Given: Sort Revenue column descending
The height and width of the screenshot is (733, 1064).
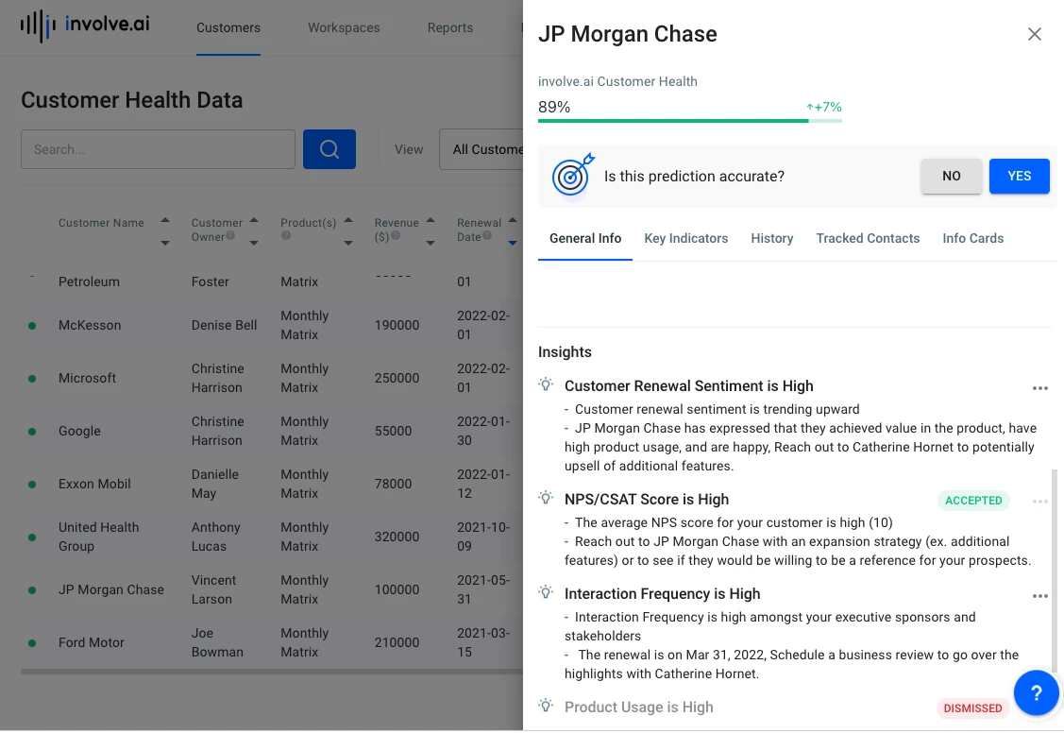Looking at the screenshot, I should tap(431, 243).
